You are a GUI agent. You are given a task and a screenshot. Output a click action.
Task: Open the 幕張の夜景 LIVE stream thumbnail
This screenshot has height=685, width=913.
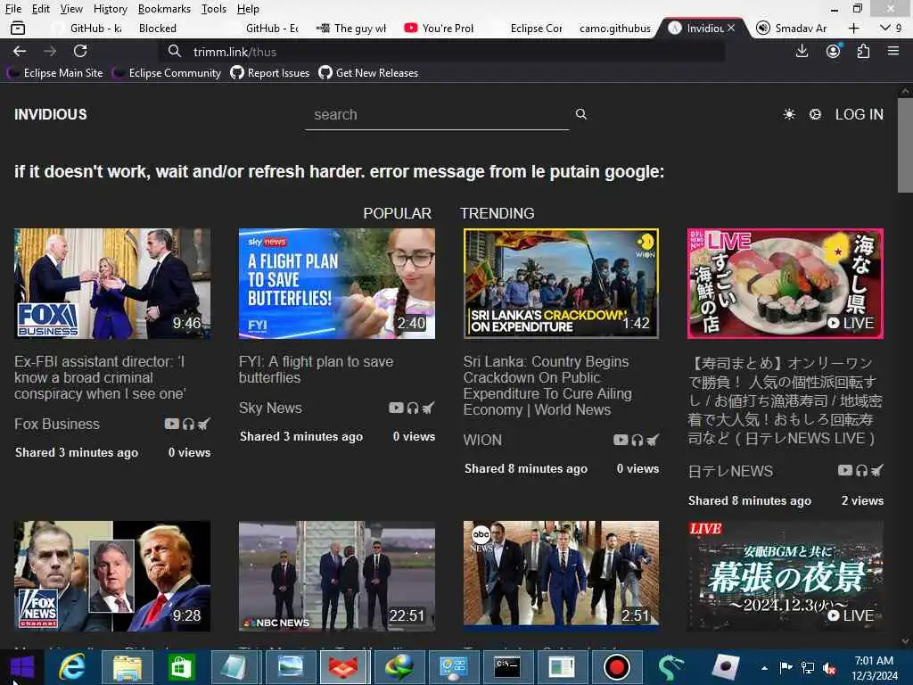click(x=785, y=576)
